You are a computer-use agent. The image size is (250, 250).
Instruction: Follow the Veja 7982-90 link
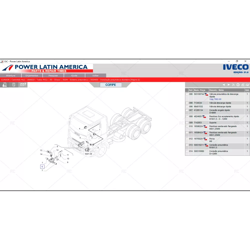215,99
